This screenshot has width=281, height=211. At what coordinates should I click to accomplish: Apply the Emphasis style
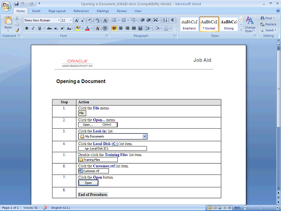[189, 25]
